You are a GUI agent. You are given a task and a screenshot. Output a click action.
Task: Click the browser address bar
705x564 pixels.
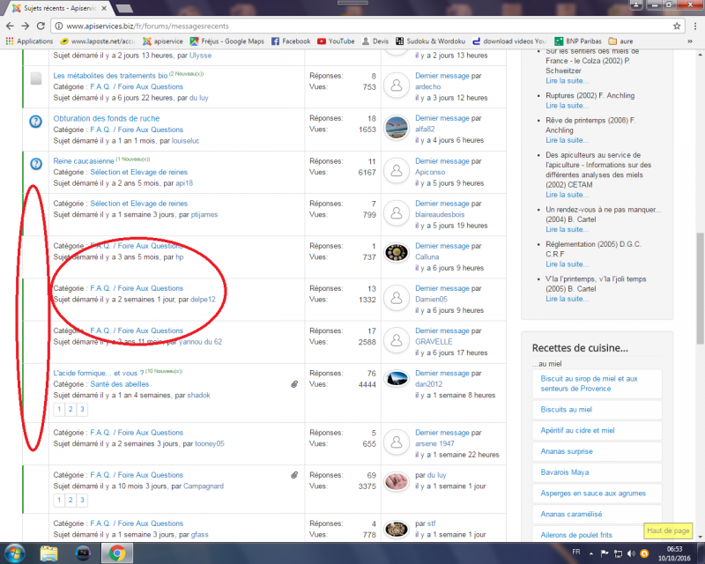pos(352,26)
